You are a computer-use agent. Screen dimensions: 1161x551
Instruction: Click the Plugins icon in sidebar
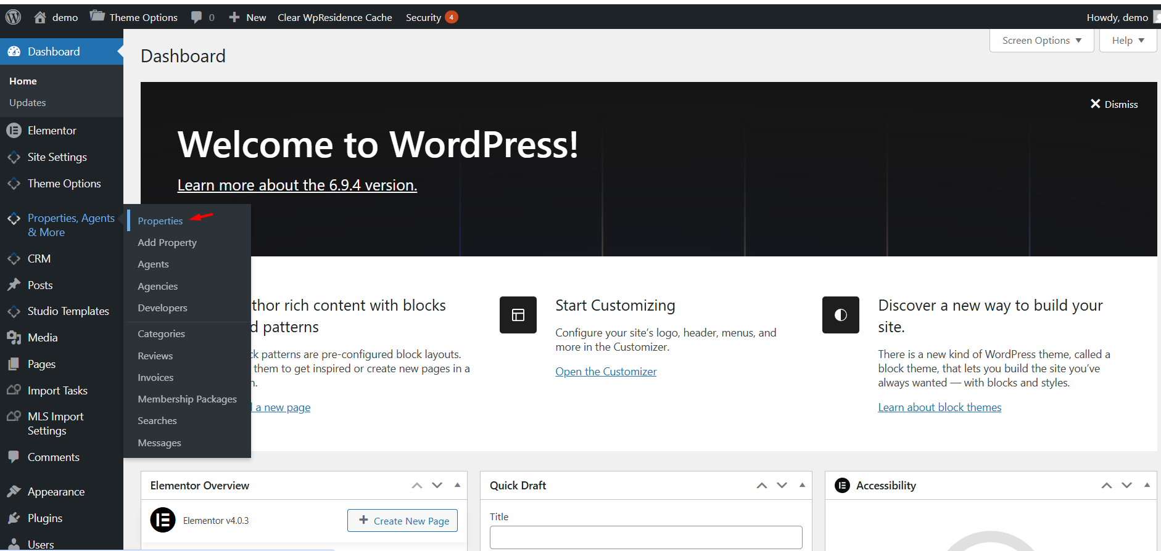[x=14, y=518]
